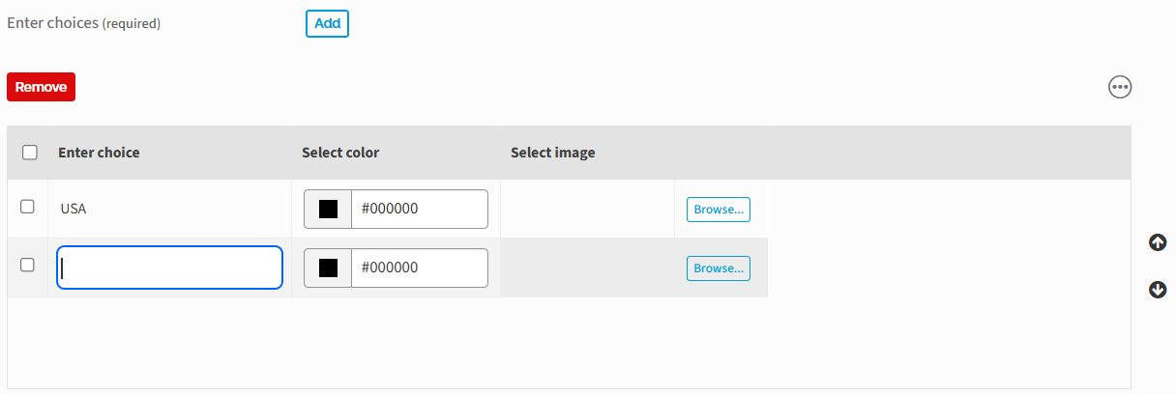Open the second row's black color swatch
This screenshot has width=1176, height=394.
(328, 268)
